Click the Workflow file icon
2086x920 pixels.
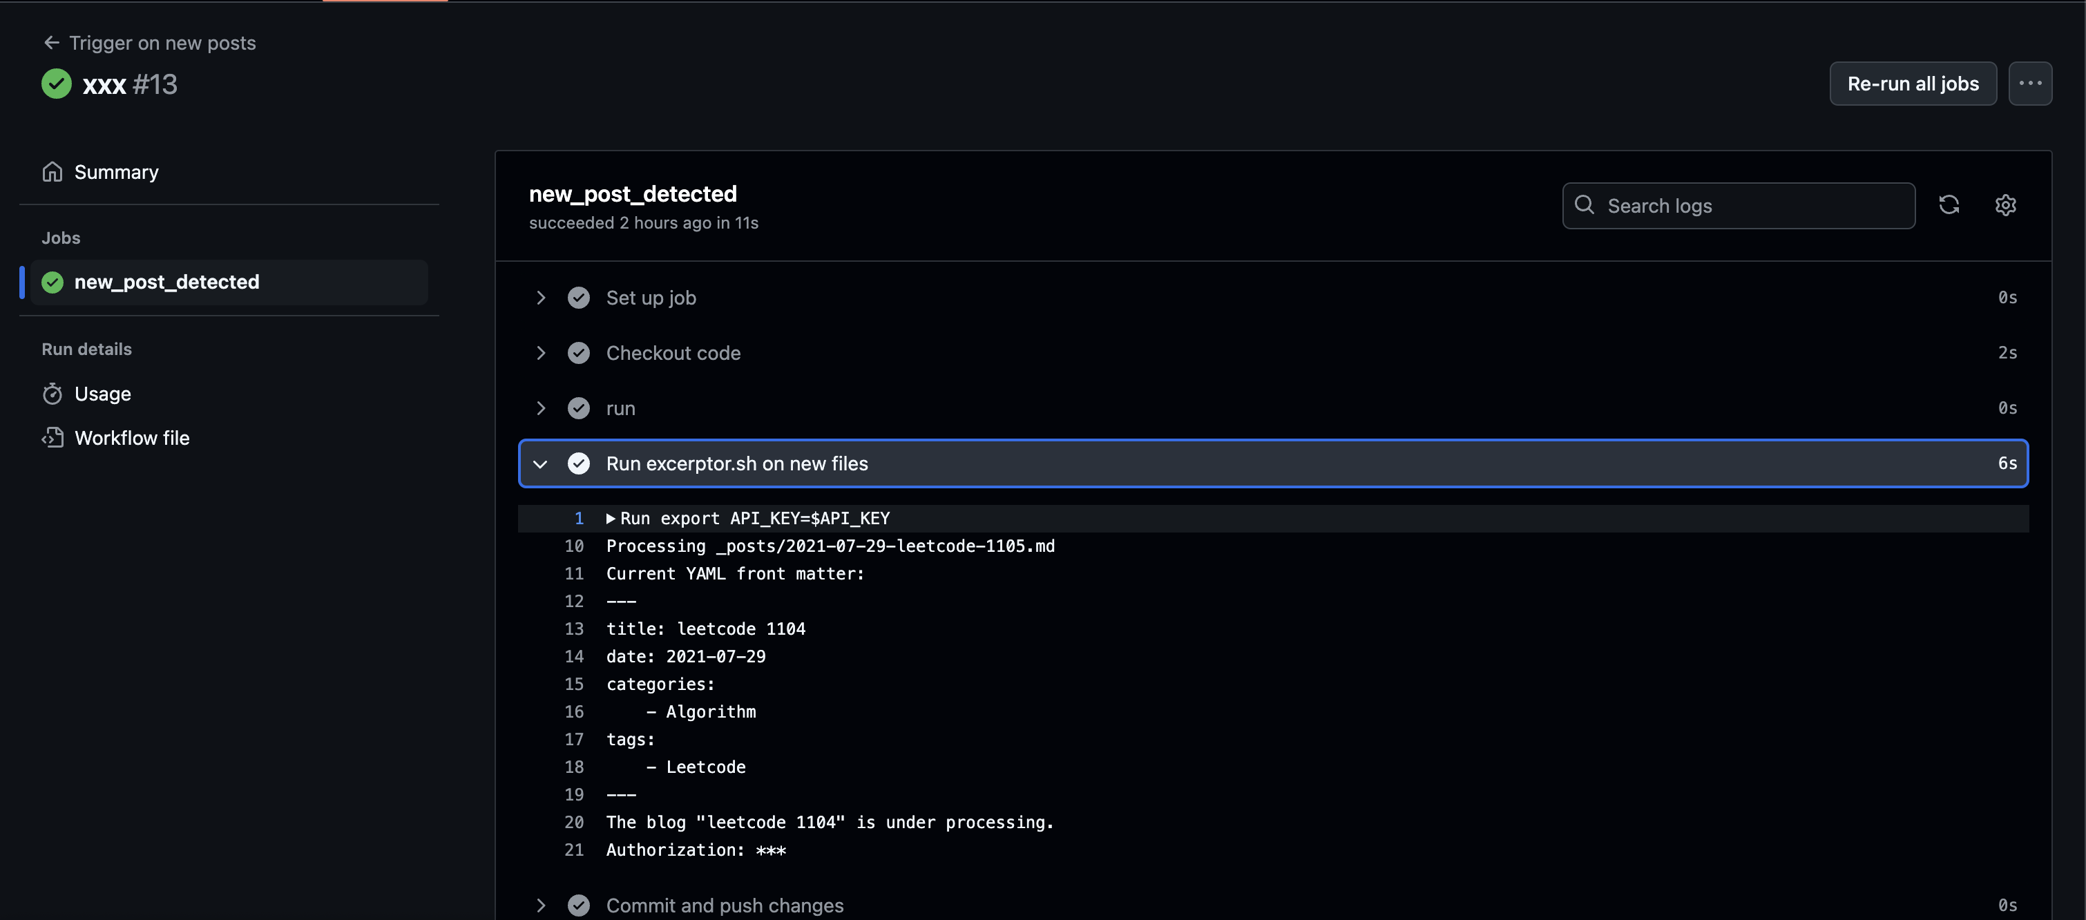52,438
